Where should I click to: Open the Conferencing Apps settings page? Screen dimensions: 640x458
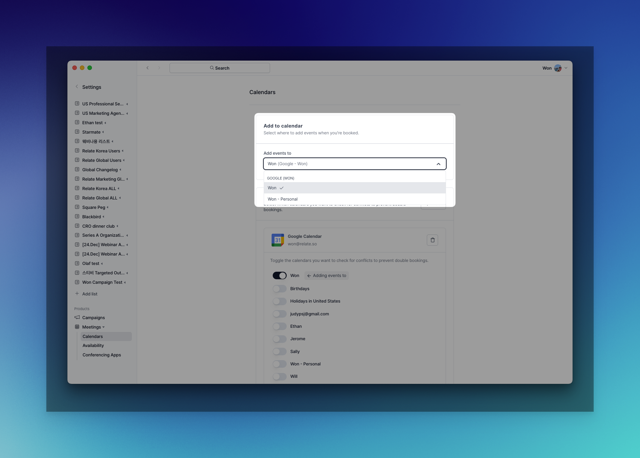point(102,355)
